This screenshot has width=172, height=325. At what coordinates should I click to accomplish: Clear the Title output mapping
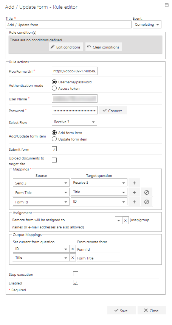[73, 258]
